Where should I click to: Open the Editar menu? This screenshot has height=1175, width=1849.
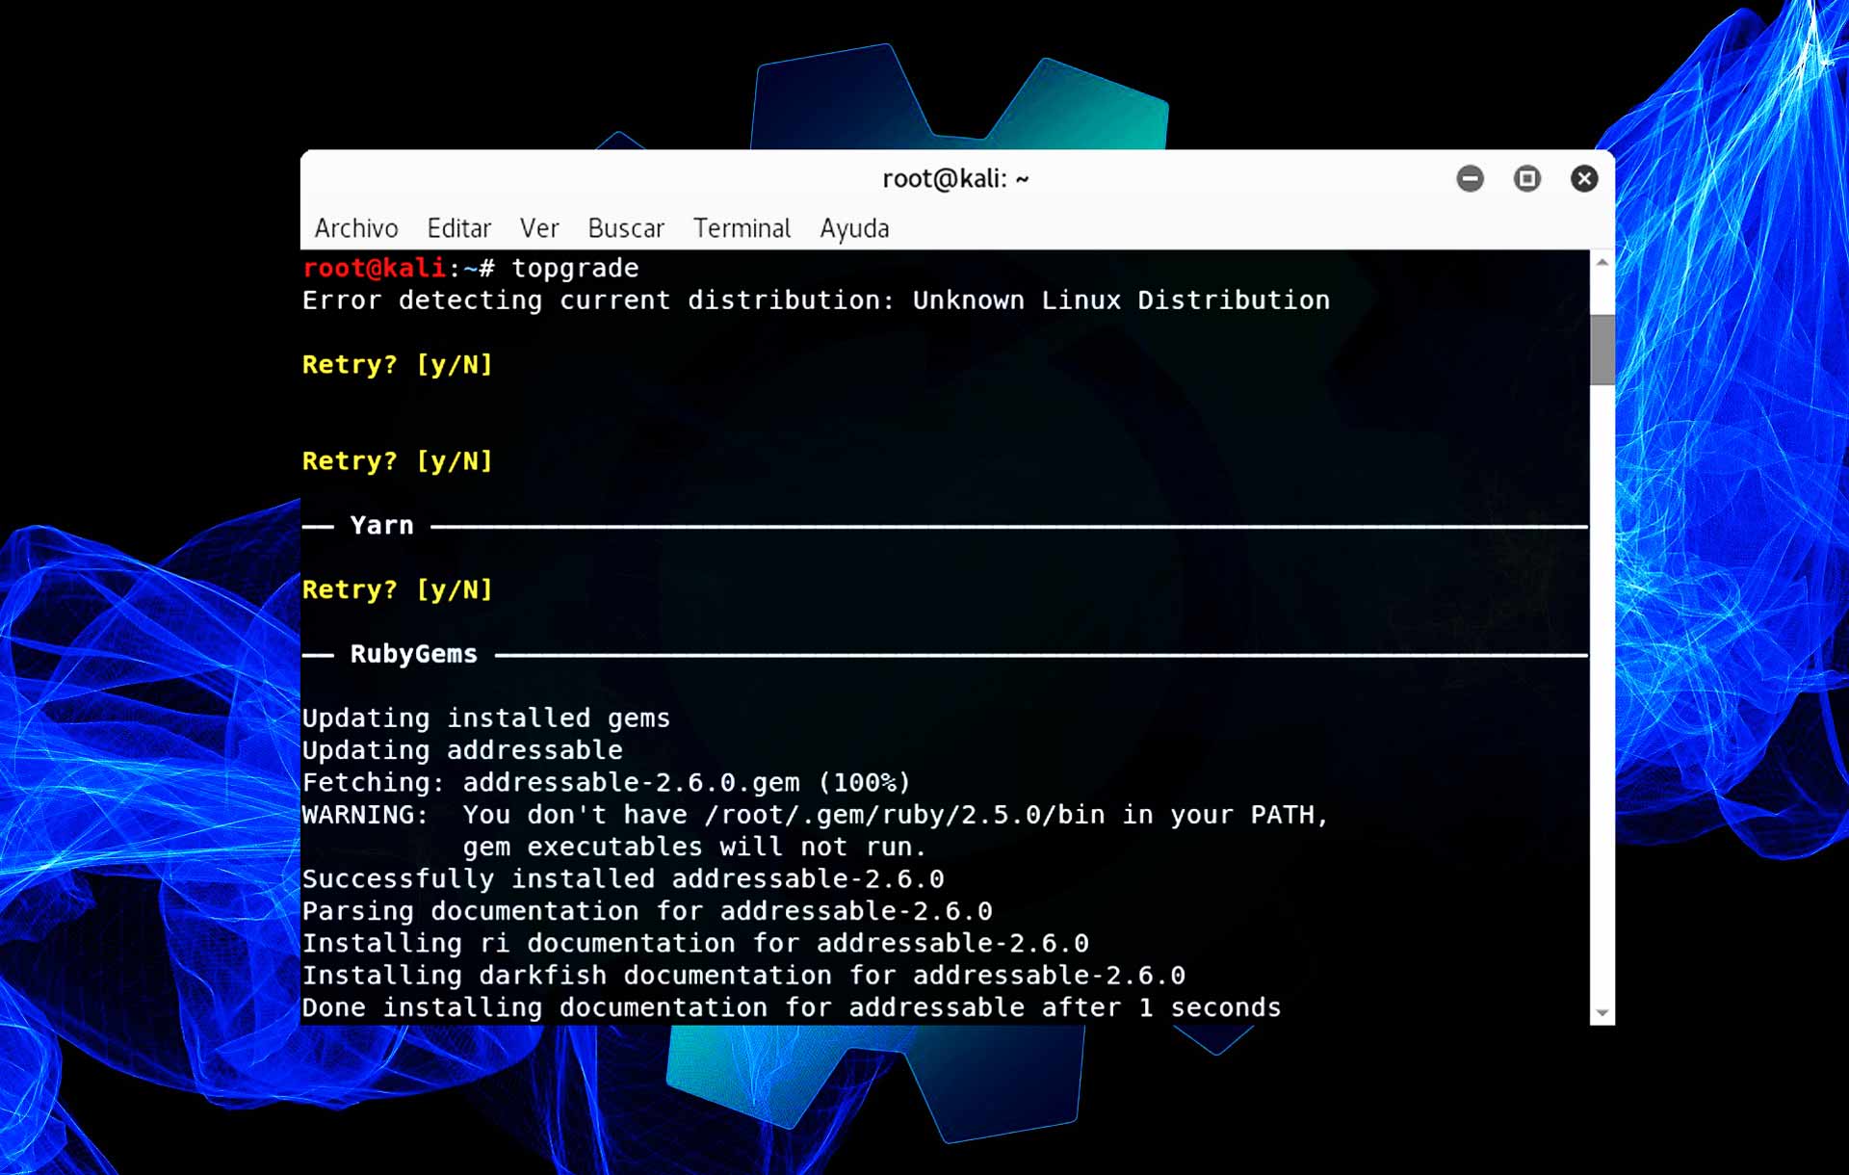tap(459, 228)
